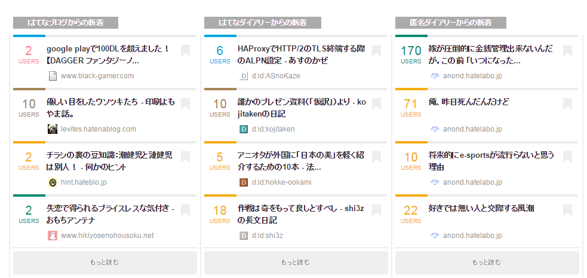This screenshot has width=587, height=278.
Task: Expand more entries under はてなダイアリーからの新着
Action: (x=296, y=262)
